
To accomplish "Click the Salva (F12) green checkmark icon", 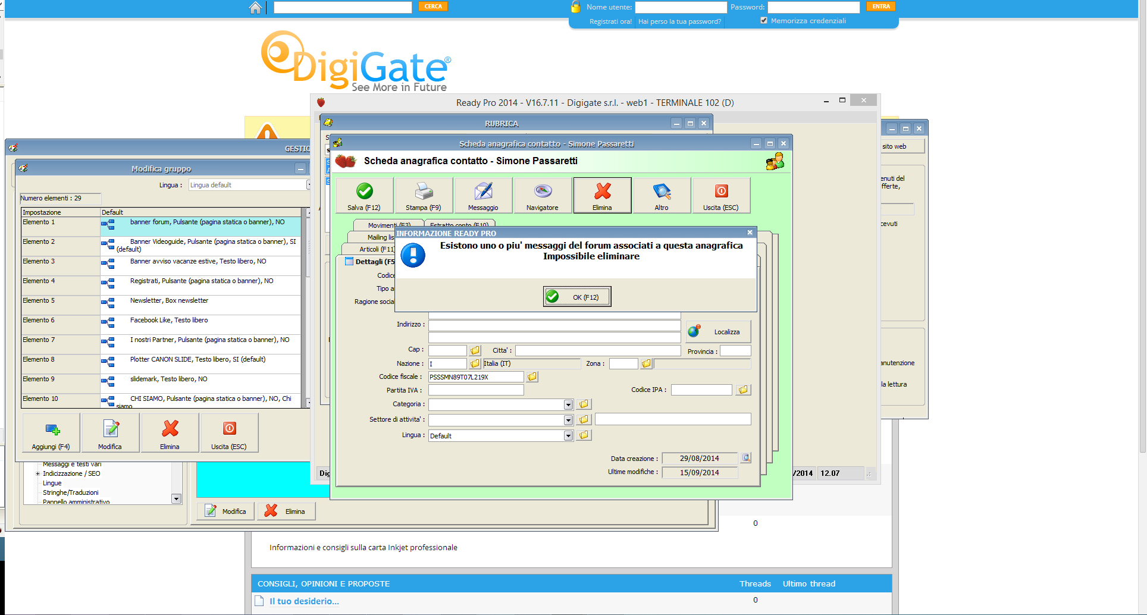I will (365, 191).
